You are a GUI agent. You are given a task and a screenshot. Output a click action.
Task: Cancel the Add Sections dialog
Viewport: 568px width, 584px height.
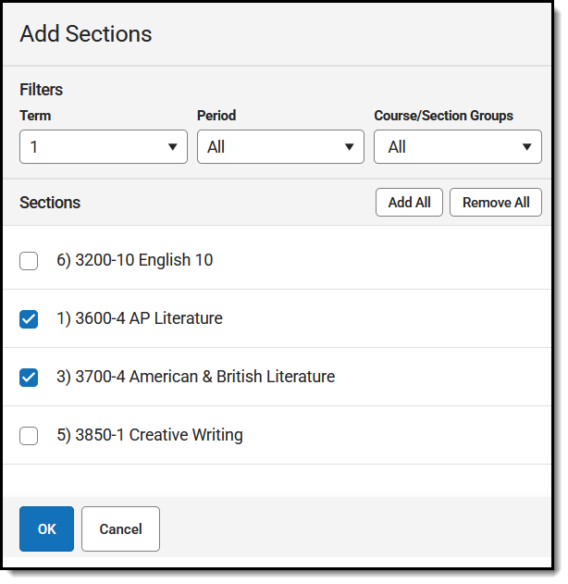[120, 529]
